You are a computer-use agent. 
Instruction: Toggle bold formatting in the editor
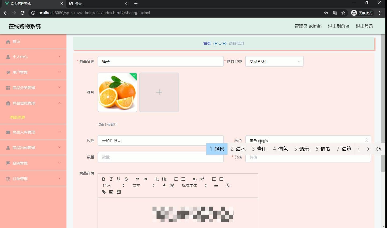(x=104, y=179)
